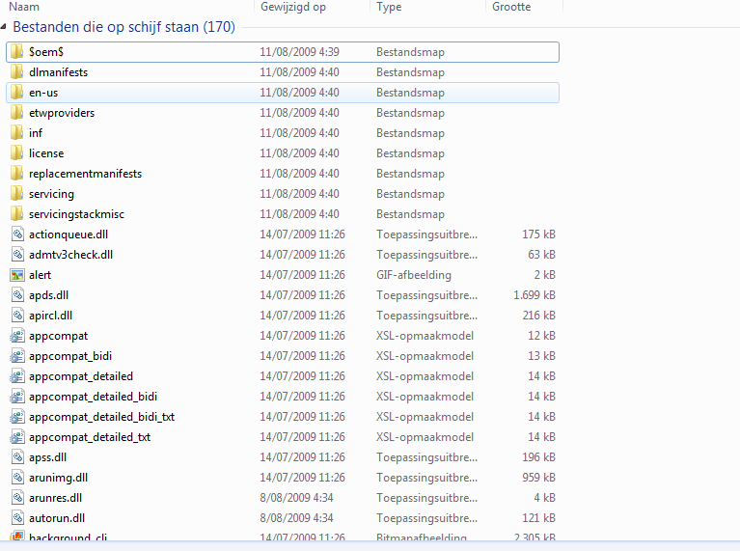
Task: Click the 'Bestandsmap' type of license folder
Action: 410,153
